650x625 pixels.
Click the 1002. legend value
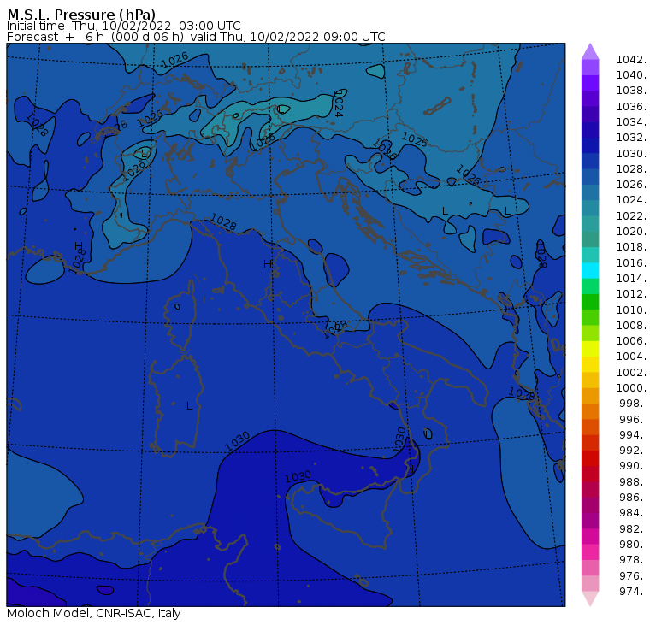pyautogui.click(x=631, y=372)
